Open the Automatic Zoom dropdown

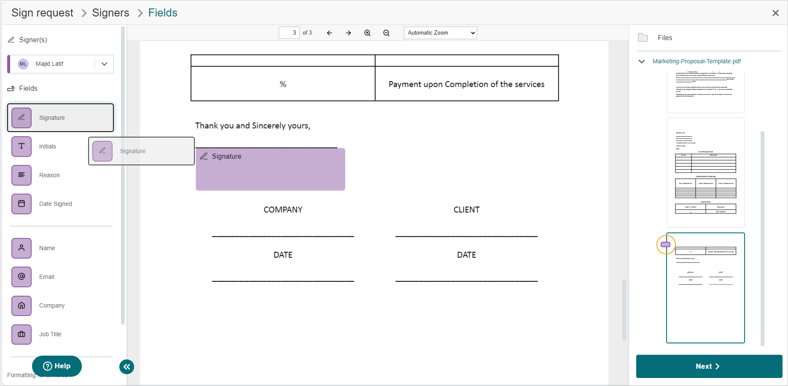(x=440, y=33)
